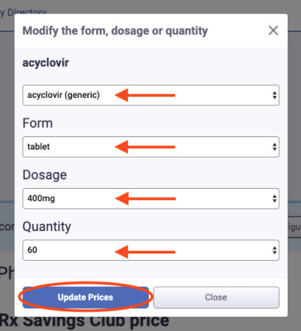
Task: Click the Close button in the footer
Action: pyautogui.click(x=216, y=297)
